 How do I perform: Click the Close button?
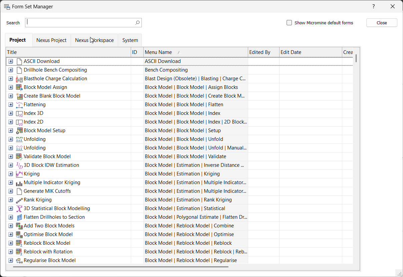coord(382,23)
